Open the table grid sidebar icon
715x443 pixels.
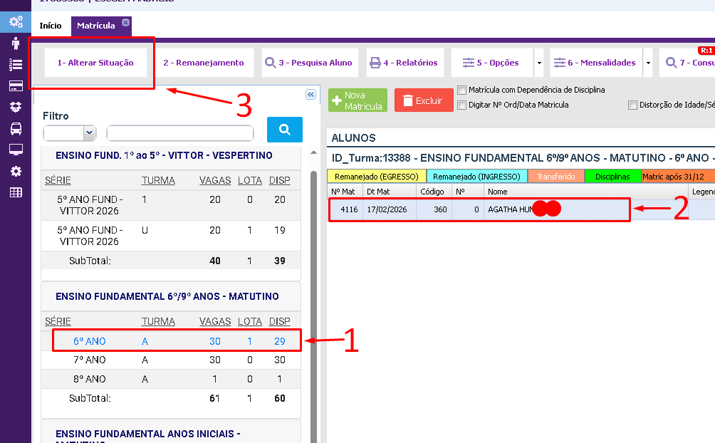pos(16,192)
